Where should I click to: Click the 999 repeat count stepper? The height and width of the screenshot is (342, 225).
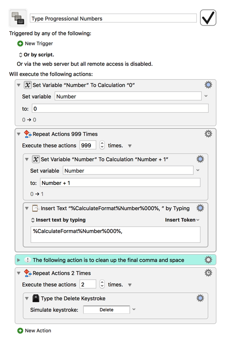tap(102, 145)
